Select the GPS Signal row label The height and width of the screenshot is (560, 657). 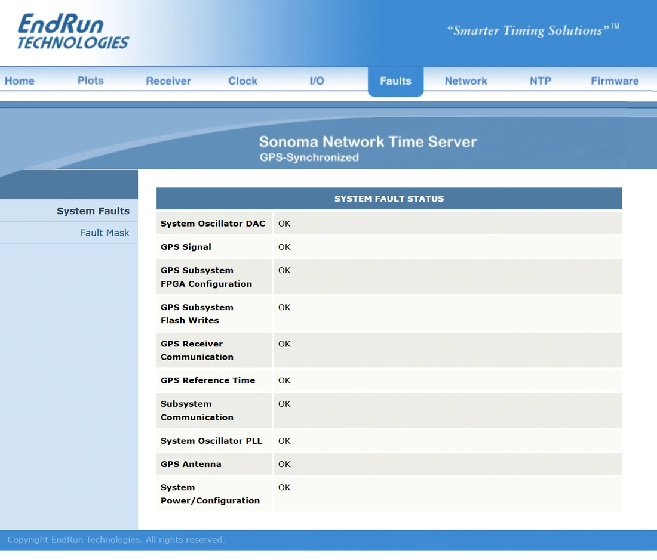click(x=186, y=247)
